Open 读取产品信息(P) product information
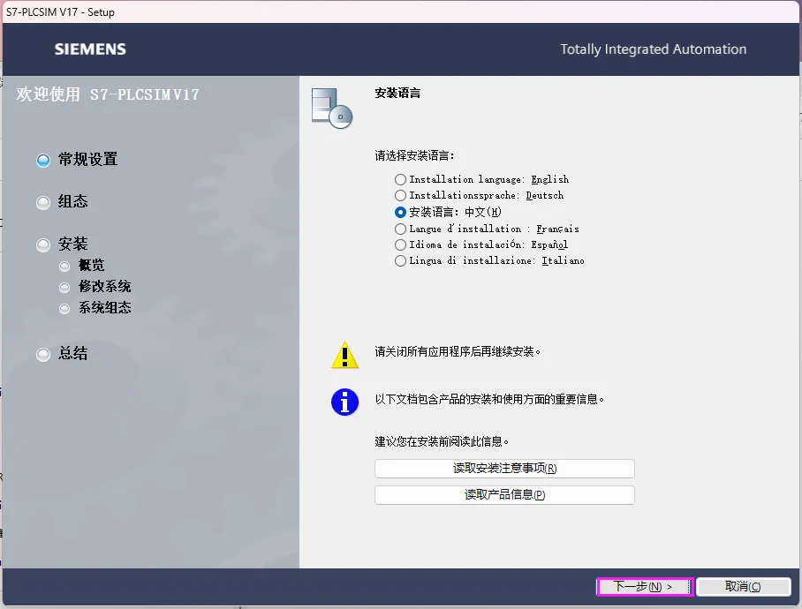The width and height of the screenshot is (802, 609). [x=504, y=495]
